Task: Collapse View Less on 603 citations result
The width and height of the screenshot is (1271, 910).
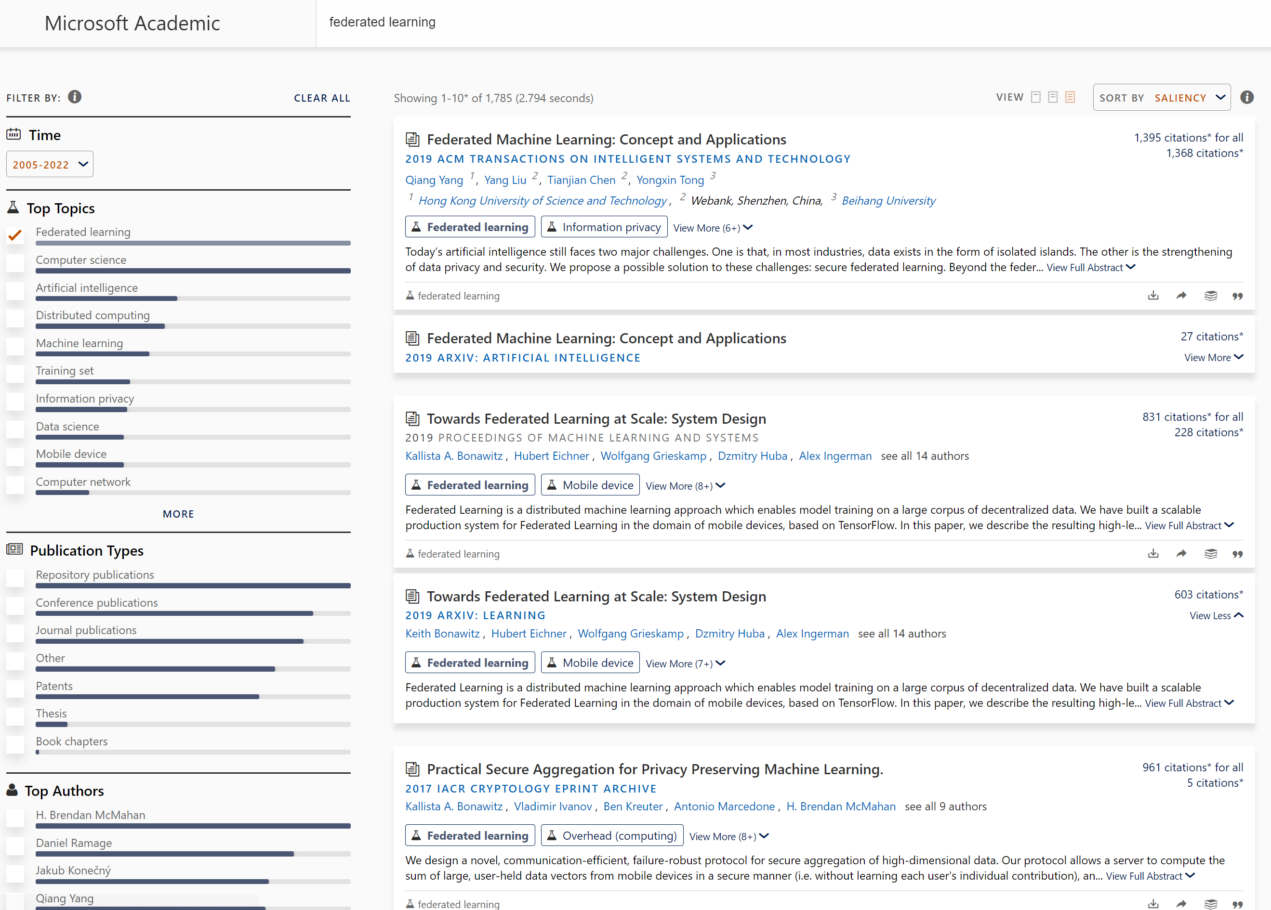Action: (1216, 615)
